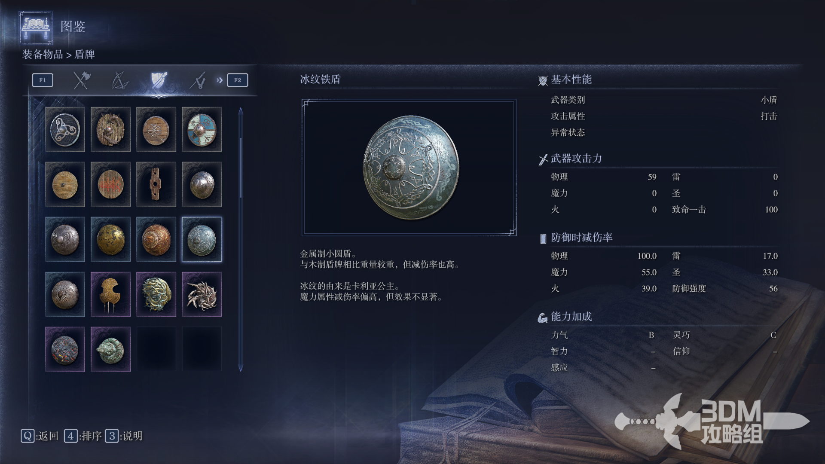
Task: Switch to the bow ranged weapons tab
Action: pos(120,80)
